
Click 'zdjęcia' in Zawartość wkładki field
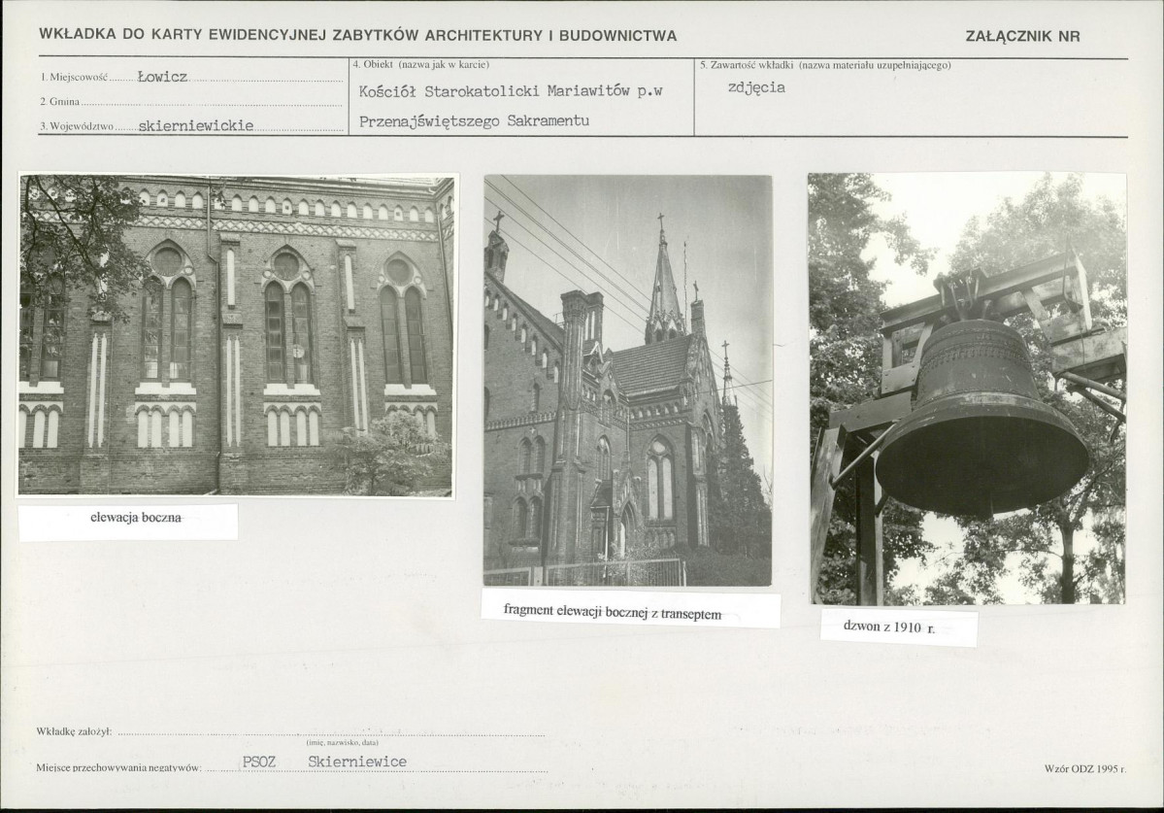click(756, 86)
